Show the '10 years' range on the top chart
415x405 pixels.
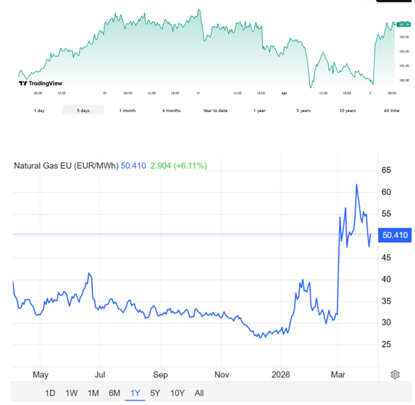pos(347,110)
